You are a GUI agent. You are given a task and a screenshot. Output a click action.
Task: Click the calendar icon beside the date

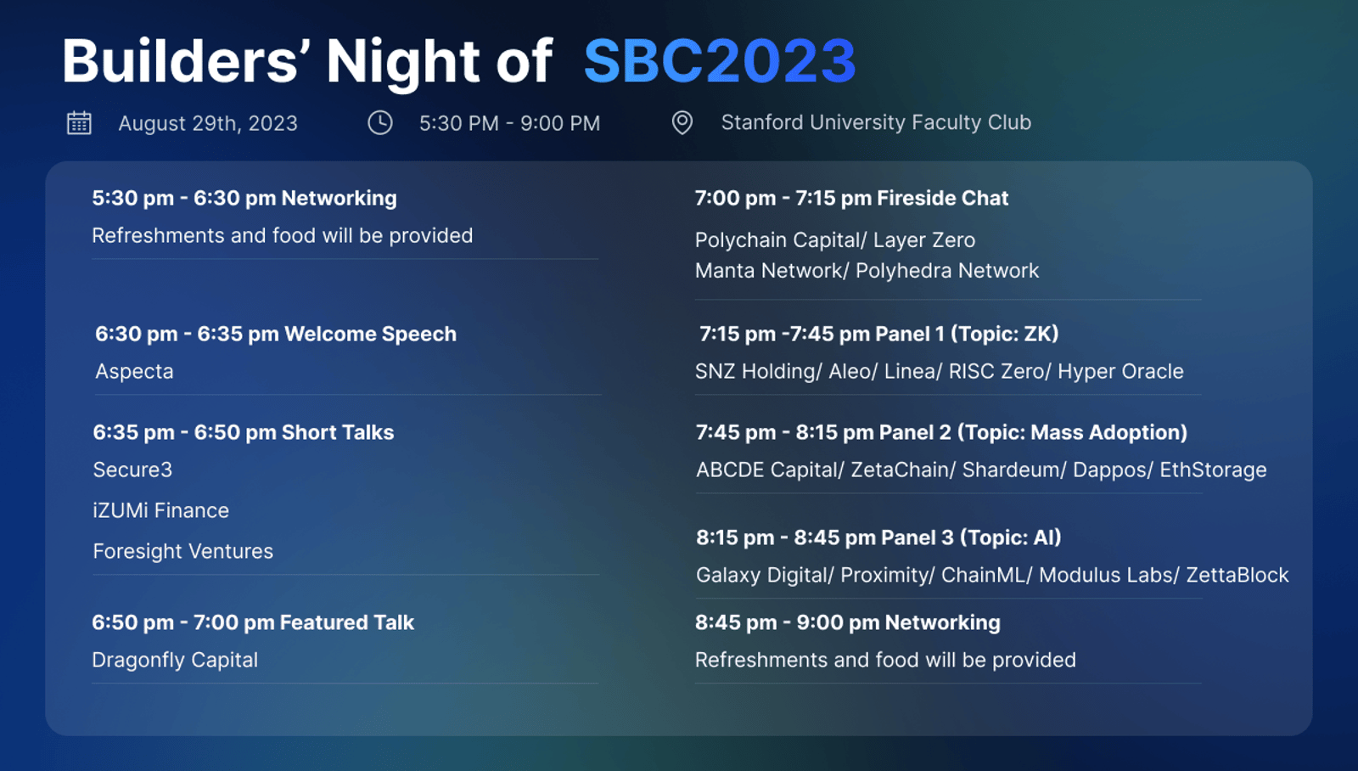(x=79, y=123)
